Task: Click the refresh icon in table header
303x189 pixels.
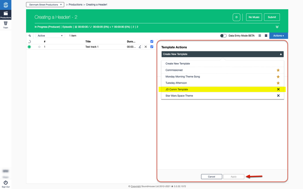Action: (x=29, y=41)
